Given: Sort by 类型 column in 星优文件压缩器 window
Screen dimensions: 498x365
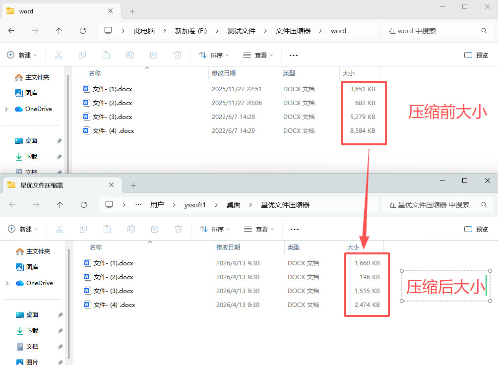Looking at the screenshot, I should (x=294, y=247).
